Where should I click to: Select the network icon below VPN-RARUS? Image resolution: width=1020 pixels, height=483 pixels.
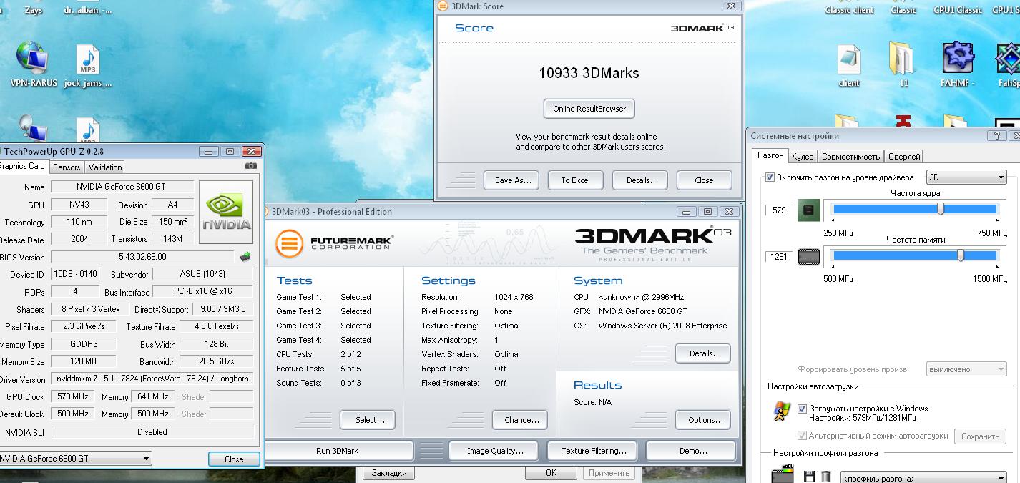click(32, 129)
